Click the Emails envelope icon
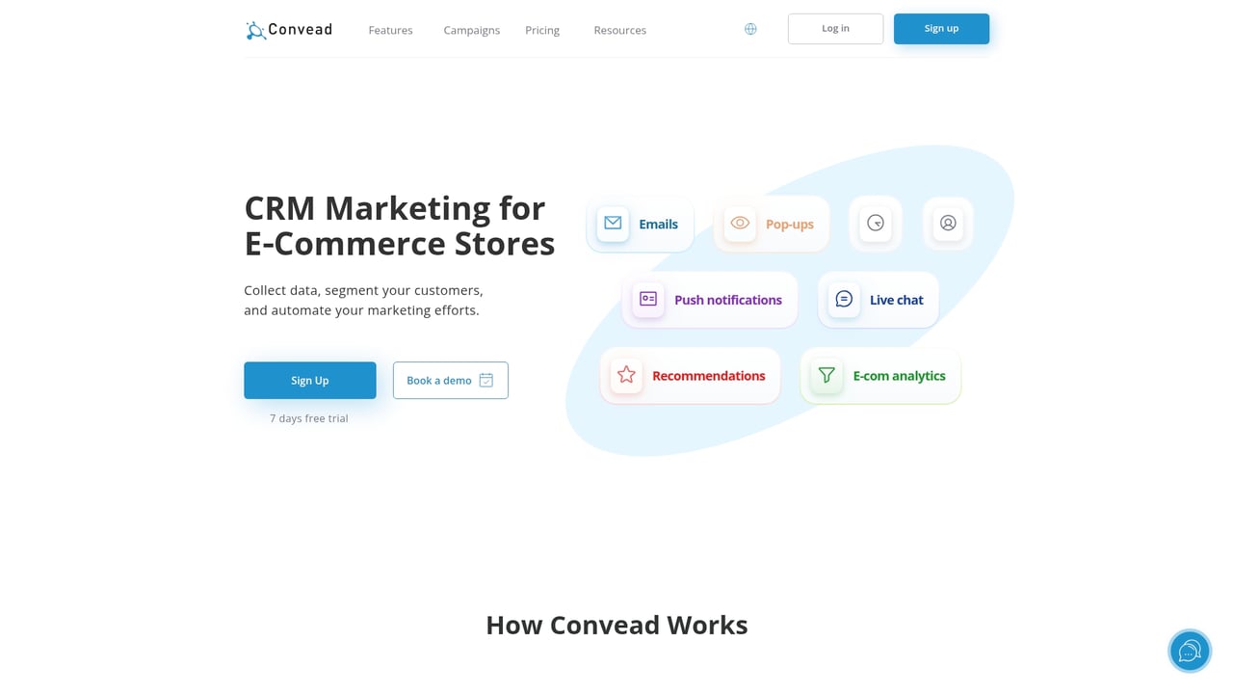 (613, 223)
